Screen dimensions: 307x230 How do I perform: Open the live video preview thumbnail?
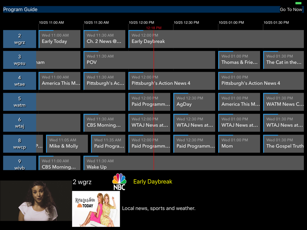[36, 201]
